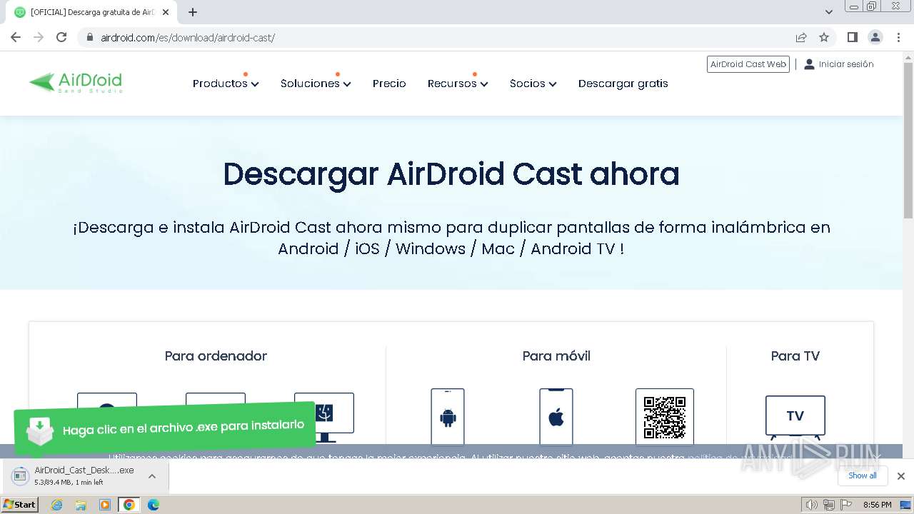This screenshot has width=914, height=514.
Task: Click the Para móvil heading
Action: 556,356
